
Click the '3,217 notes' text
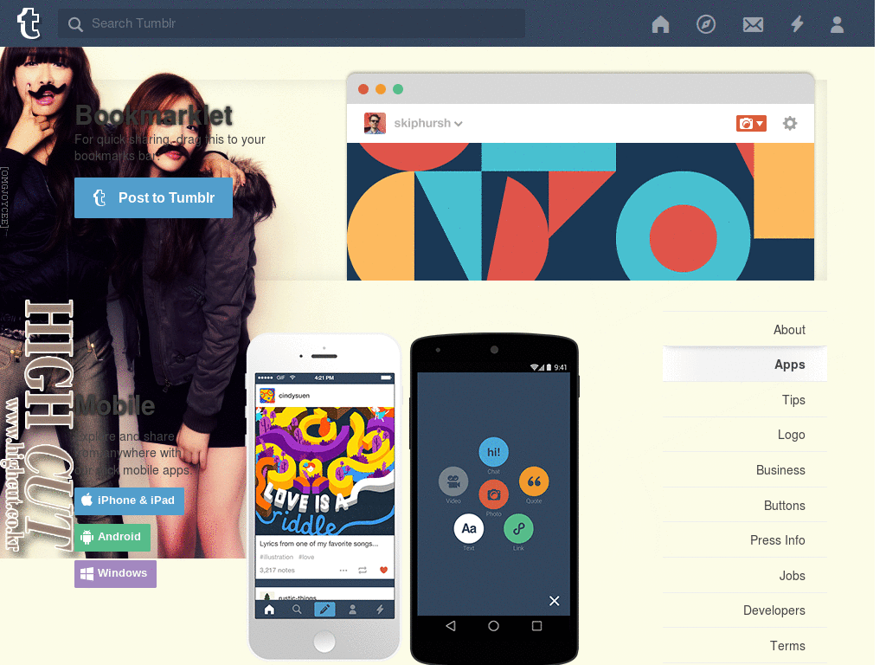point(277,570)
